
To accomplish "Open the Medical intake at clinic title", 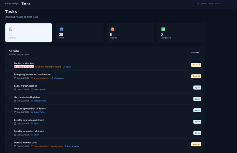I will click(25, 143).
